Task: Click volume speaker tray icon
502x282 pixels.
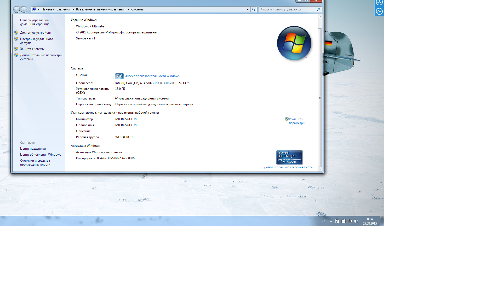Action: (x=356, y=221)
